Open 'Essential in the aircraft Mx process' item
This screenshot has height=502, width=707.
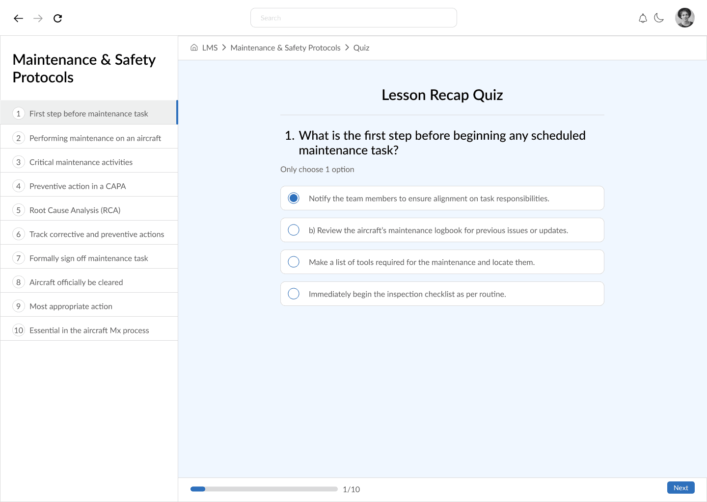(89, 330)
